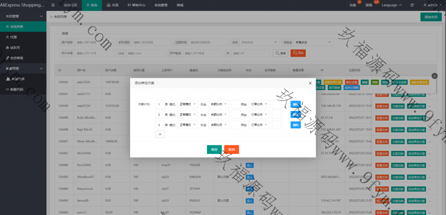Click the hamburger sidebar collapse icon
This screenshot has width=446, height=215.
pos(53,5)
